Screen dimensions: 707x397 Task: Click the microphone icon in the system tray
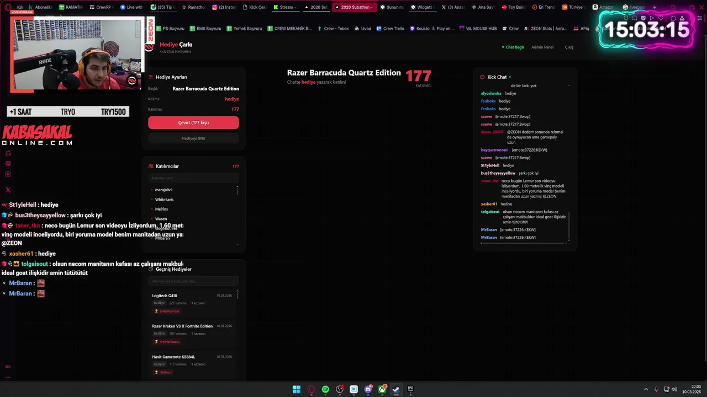[656, 389]
